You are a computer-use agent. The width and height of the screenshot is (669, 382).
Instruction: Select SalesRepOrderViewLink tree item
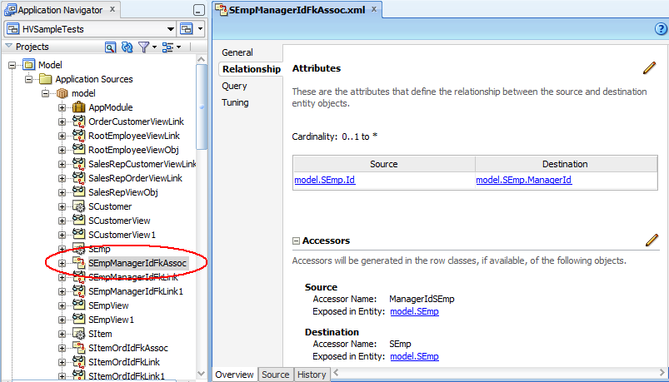click(135, 178)
